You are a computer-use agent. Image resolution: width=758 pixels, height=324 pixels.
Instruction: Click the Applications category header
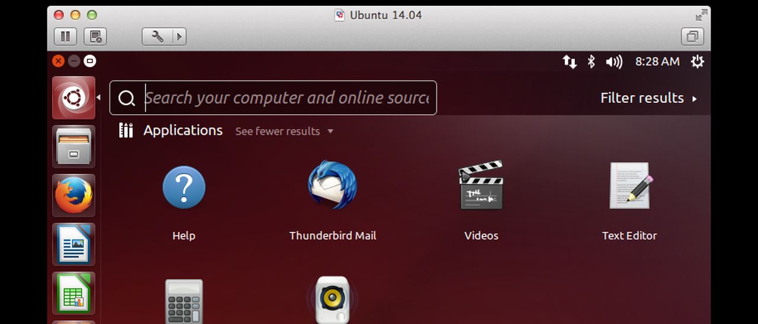[183, 130]
